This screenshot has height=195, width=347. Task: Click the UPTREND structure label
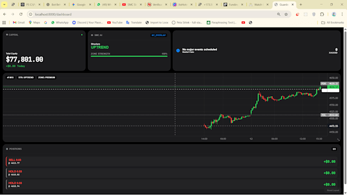[100, 47]
